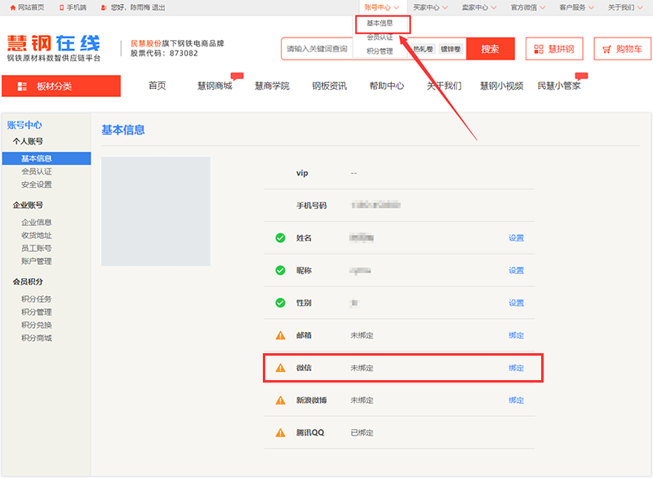Select 基本信息 in the account dropdown
Screen dimensions: 653x478
[x=380, y=24]
